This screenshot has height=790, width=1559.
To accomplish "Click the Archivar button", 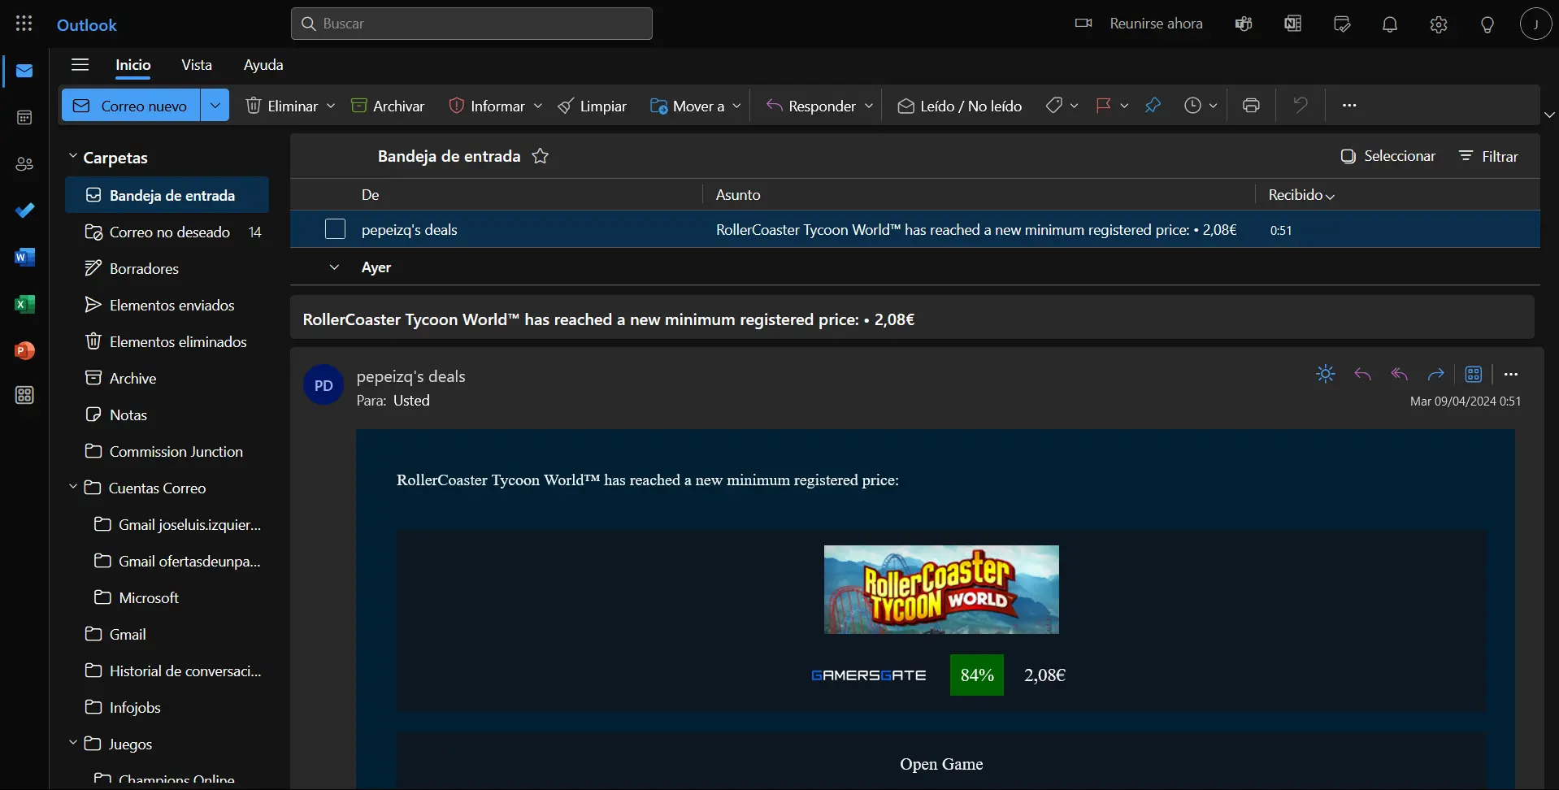I will pos(388,106).
